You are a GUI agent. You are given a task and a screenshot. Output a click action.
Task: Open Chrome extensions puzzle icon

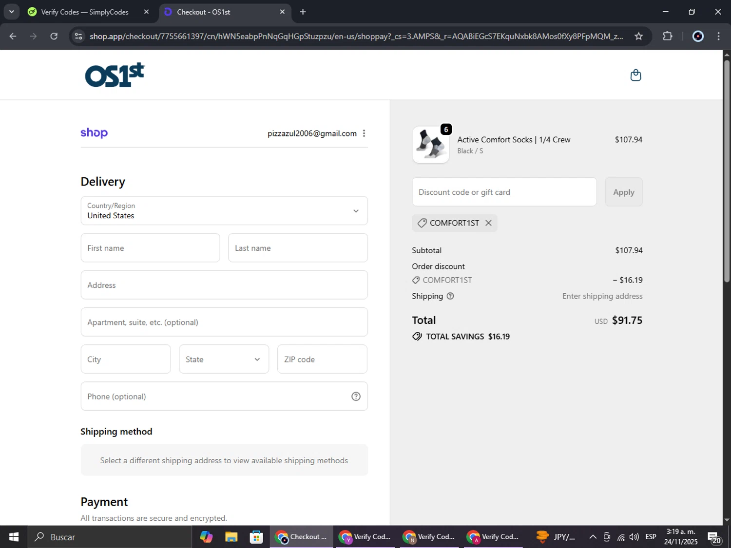pyautogui.click(x=668, y=36)
